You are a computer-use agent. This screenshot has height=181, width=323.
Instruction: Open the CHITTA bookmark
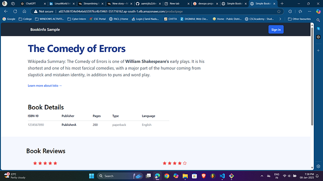[170, 19]
